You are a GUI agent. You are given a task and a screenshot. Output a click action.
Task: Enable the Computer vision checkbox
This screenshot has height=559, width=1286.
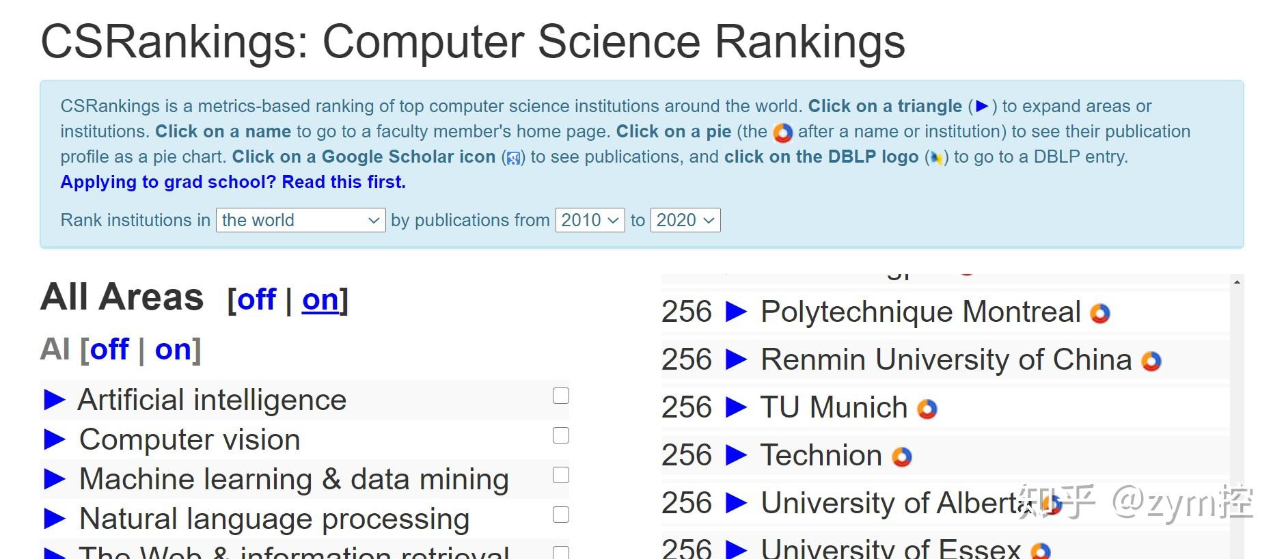click(561, 435)
